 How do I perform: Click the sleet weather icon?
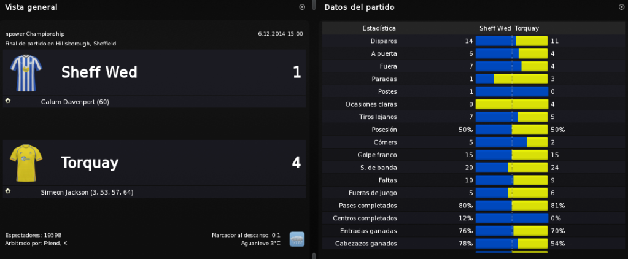(297, 239)
